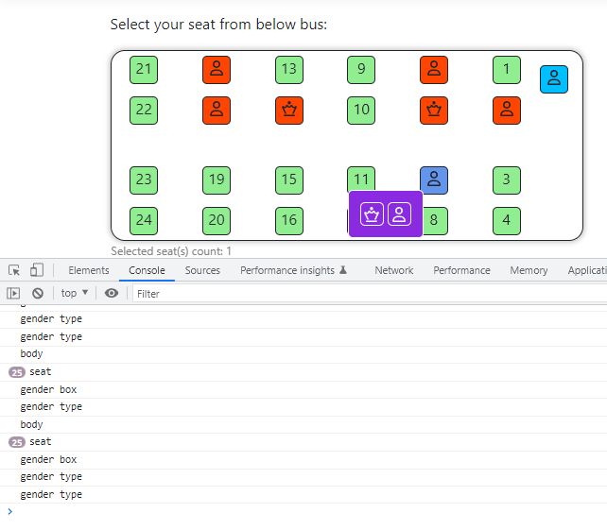Pick green seat 16
The width and height of the screenshot is (607, 530).
[x=289, y=221]
